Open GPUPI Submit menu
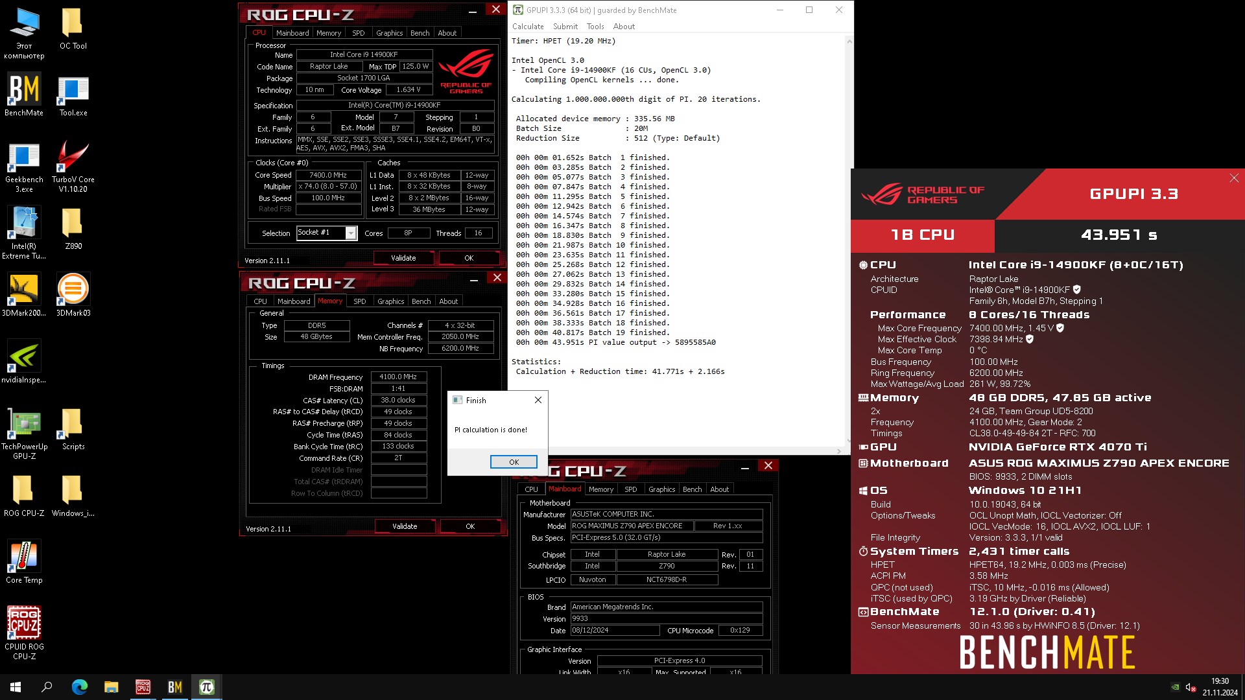Viewport: 1245px width, 700px height. 565,27
